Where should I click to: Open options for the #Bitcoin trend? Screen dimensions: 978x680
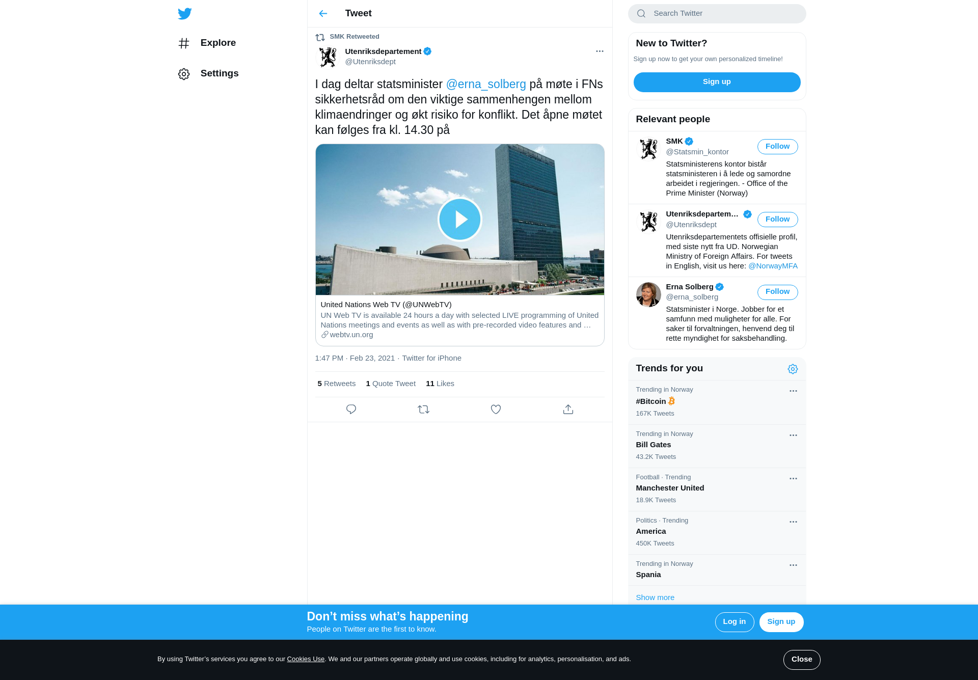tap(793, 391)
